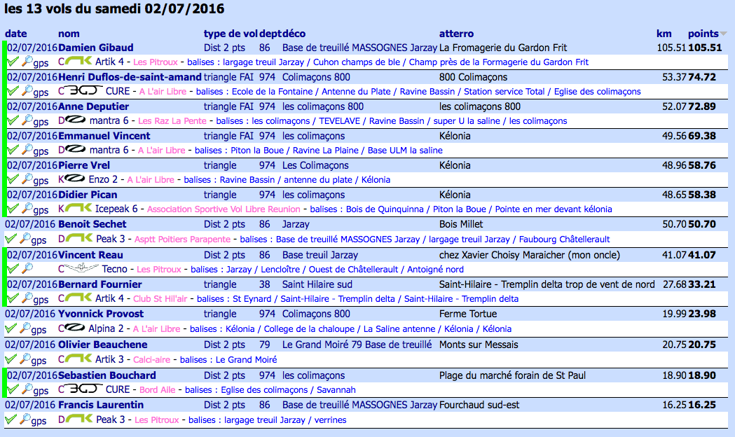Click the Niviuk logo next to Artik 3
The width and height of the screenshot is (735, 437).
tap(78, 359)
